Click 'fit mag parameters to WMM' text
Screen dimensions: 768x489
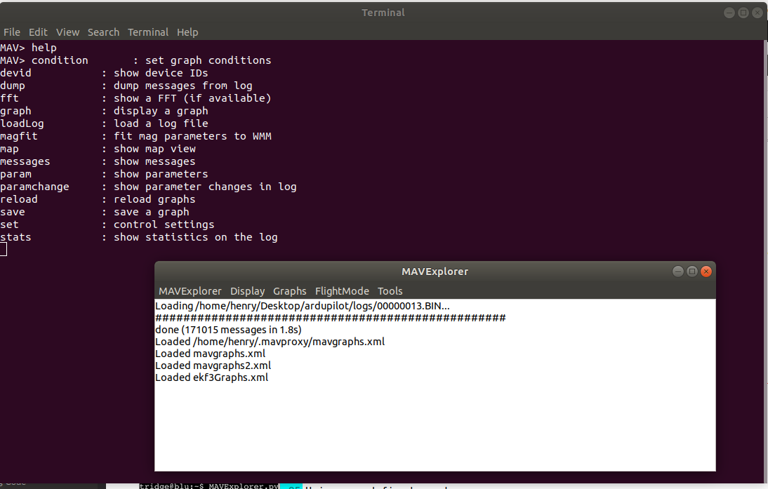(x=192, y=137)
